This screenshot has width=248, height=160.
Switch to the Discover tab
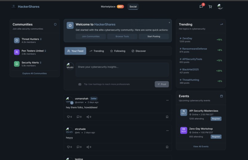[139, 51]
